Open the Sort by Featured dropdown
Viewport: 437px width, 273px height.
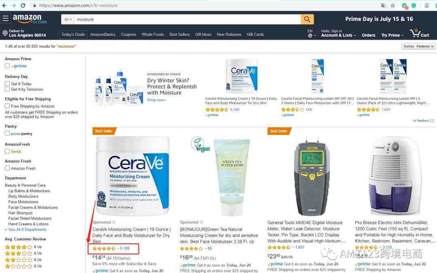click(418, 46)
